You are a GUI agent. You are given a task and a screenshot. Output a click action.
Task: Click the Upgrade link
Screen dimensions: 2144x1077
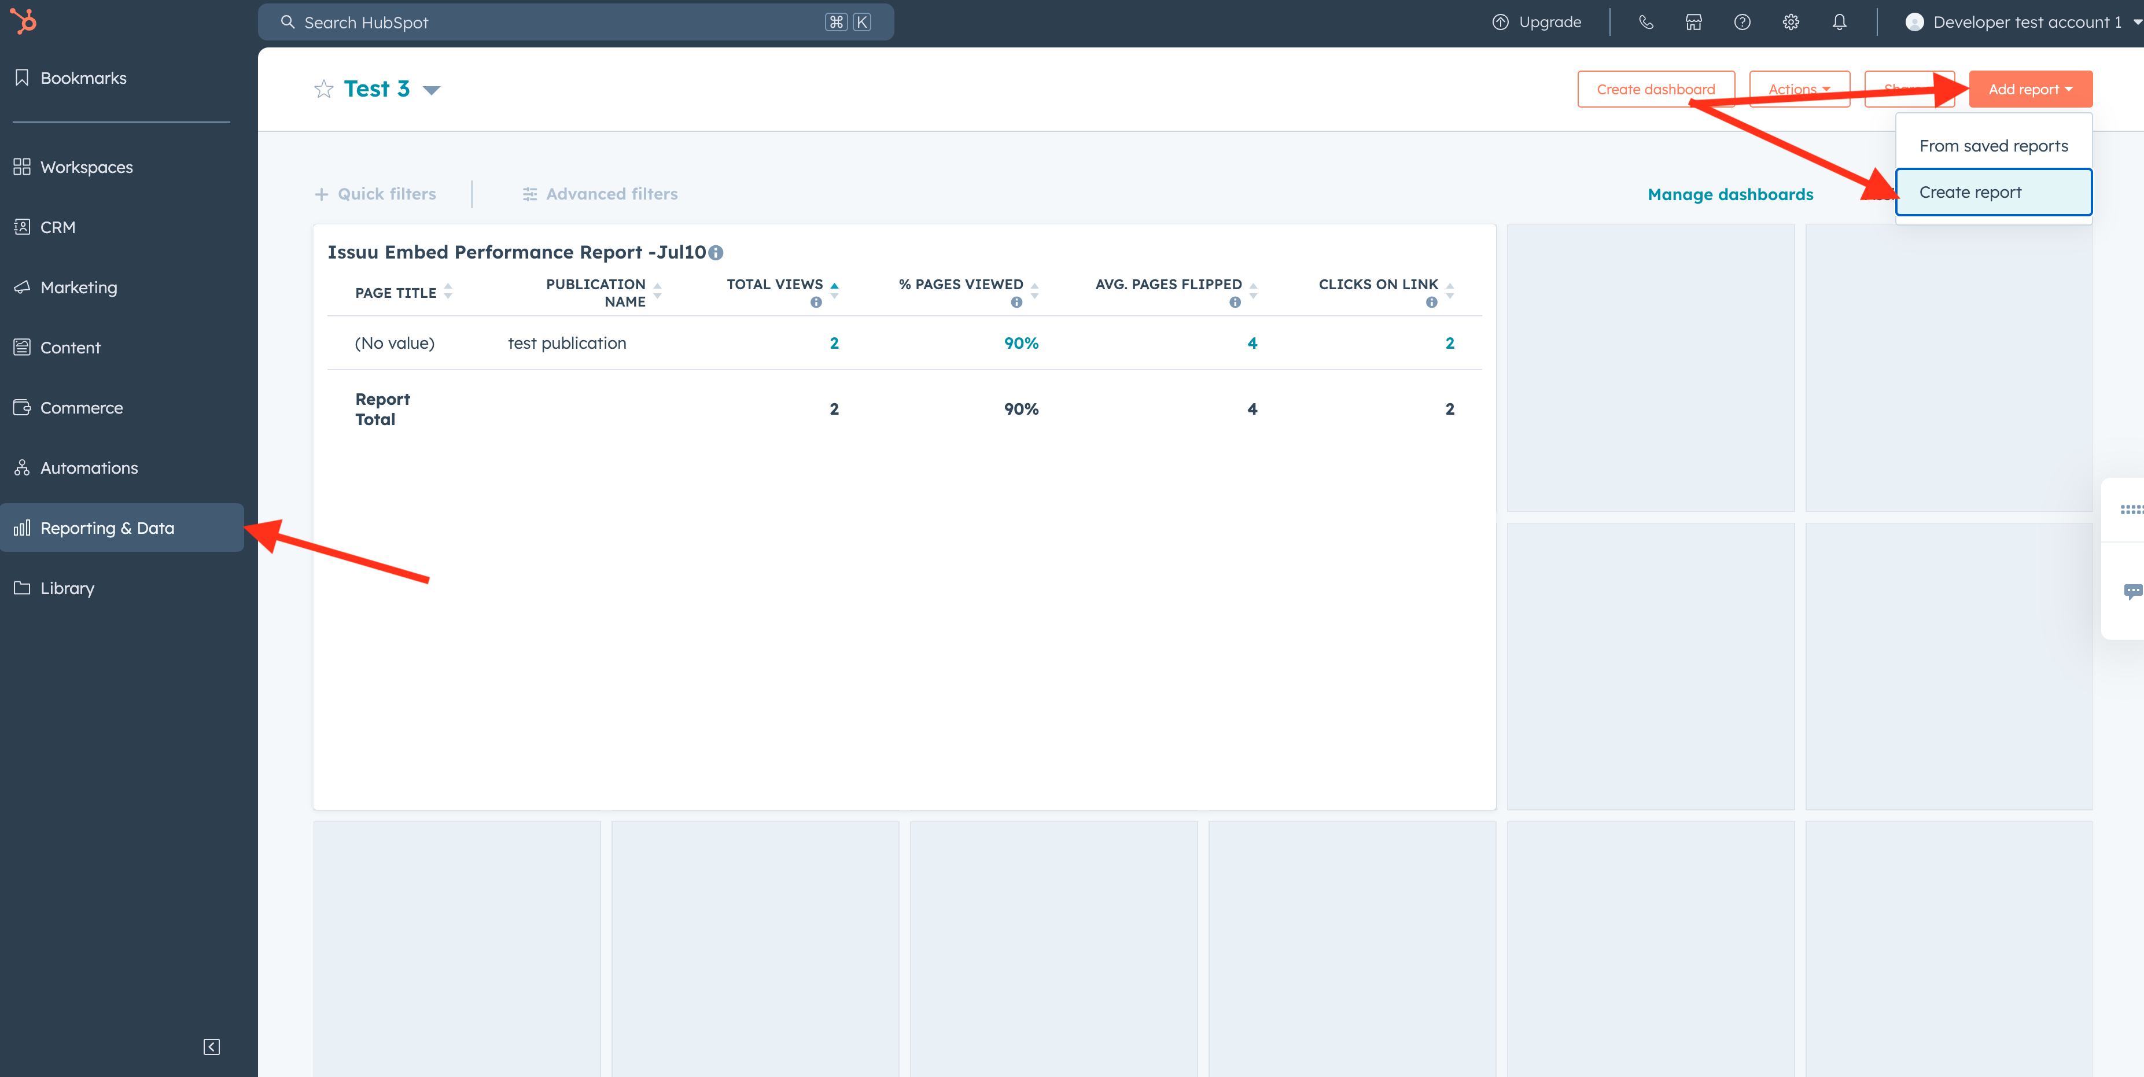point(1537,23)
